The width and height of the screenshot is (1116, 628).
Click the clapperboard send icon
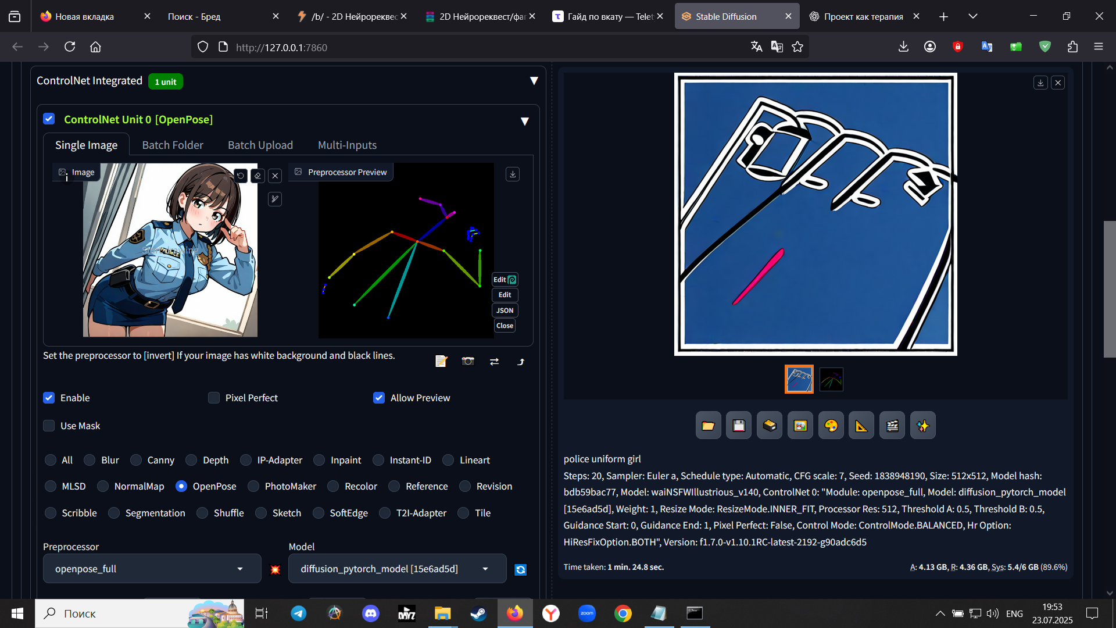click(892, 426)
